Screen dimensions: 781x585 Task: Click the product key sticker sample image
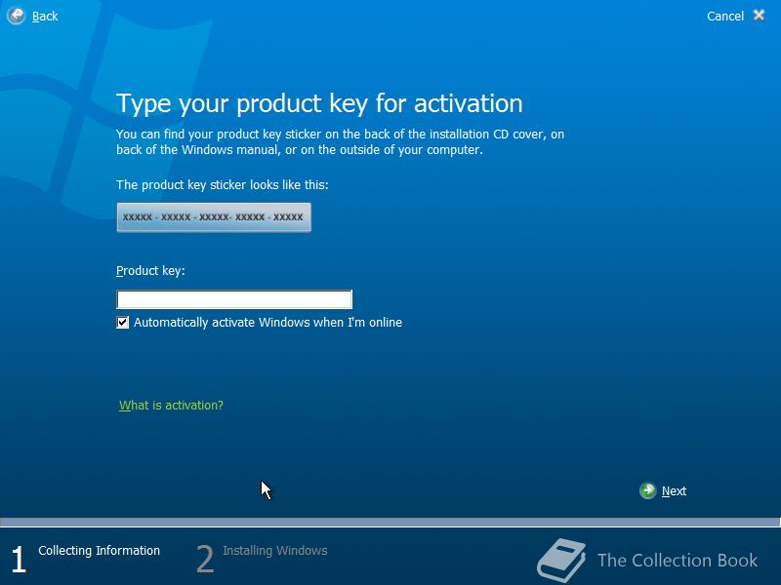214,217
